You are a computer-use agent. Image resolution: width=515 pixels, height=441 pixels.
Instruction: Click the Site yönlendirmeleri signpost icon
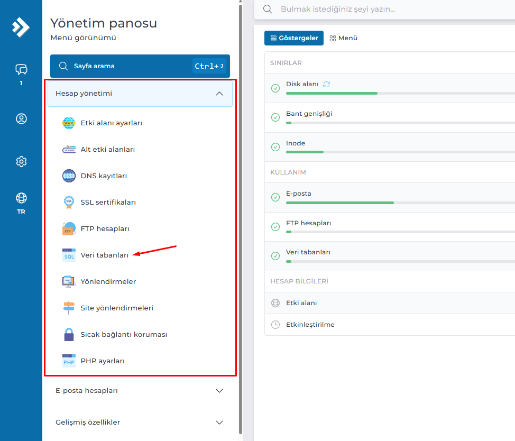coord(69,308)
